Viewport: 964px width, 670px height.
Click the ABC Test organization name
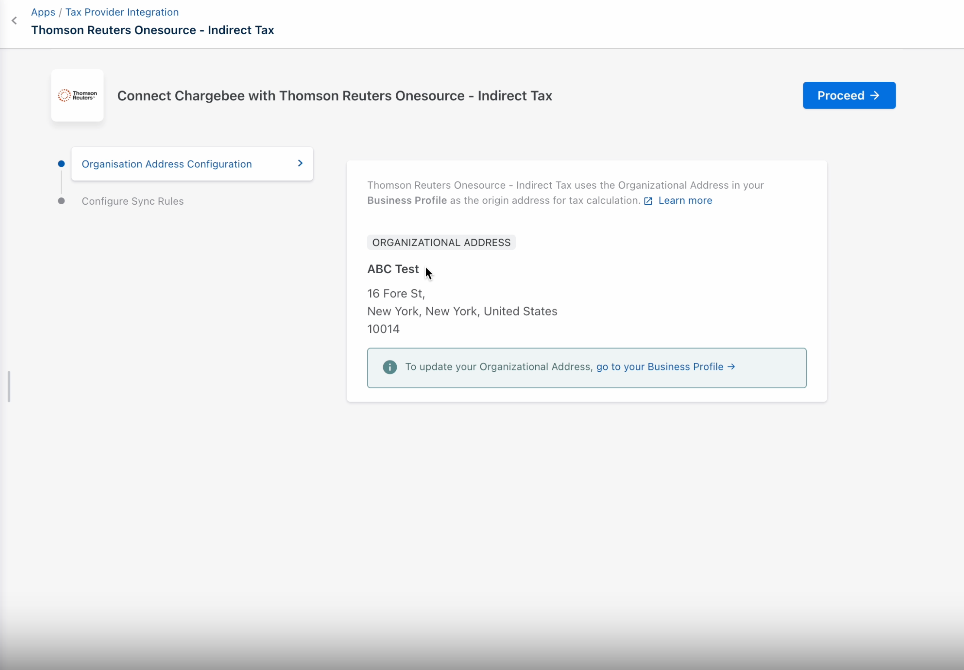(393, 269)
